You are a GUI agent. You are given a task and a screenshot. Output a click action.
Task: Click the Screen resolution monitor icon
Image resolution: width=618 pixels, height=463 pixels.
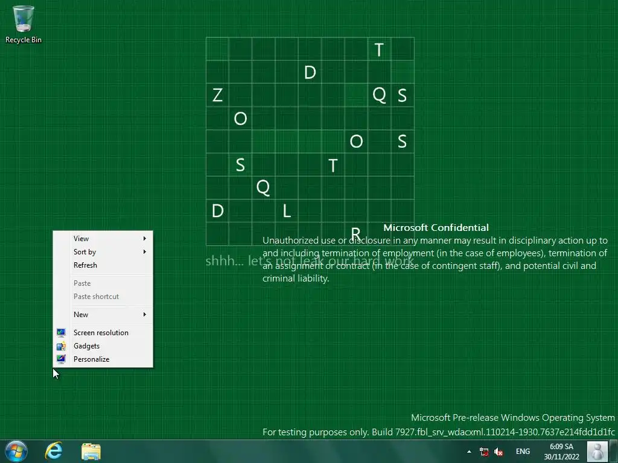point(61,333)
